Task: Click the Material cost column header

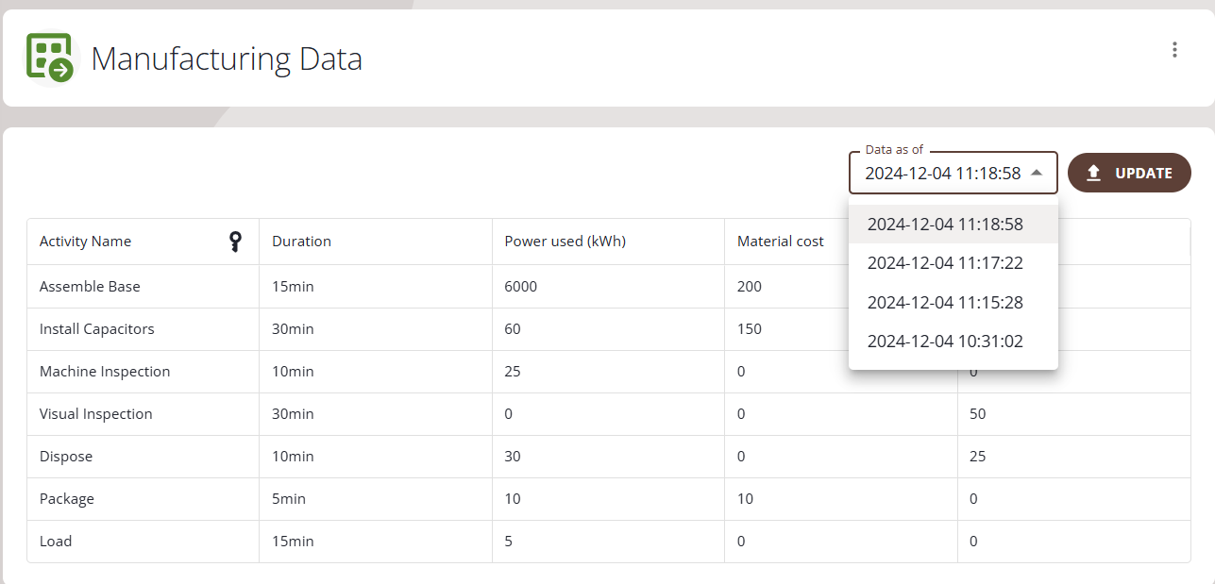Action: [x=780, y=242]
